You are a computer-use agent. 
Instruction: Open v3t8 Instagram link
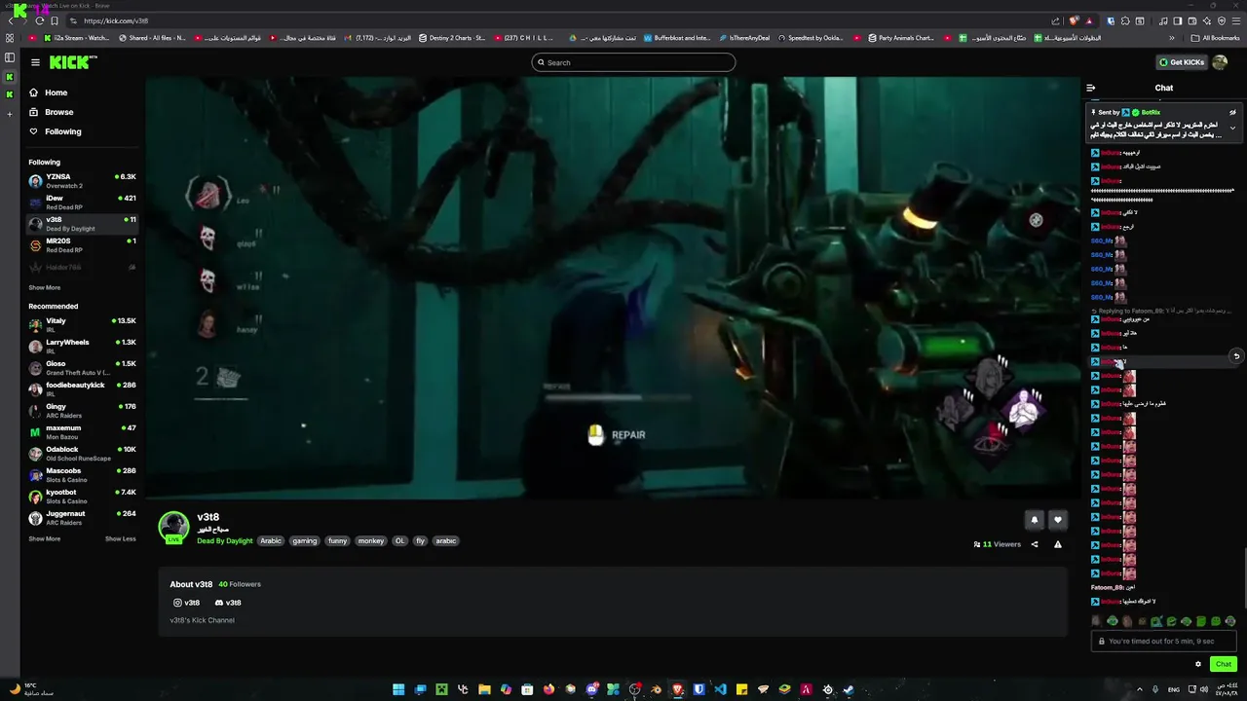(x=186, y=603)
